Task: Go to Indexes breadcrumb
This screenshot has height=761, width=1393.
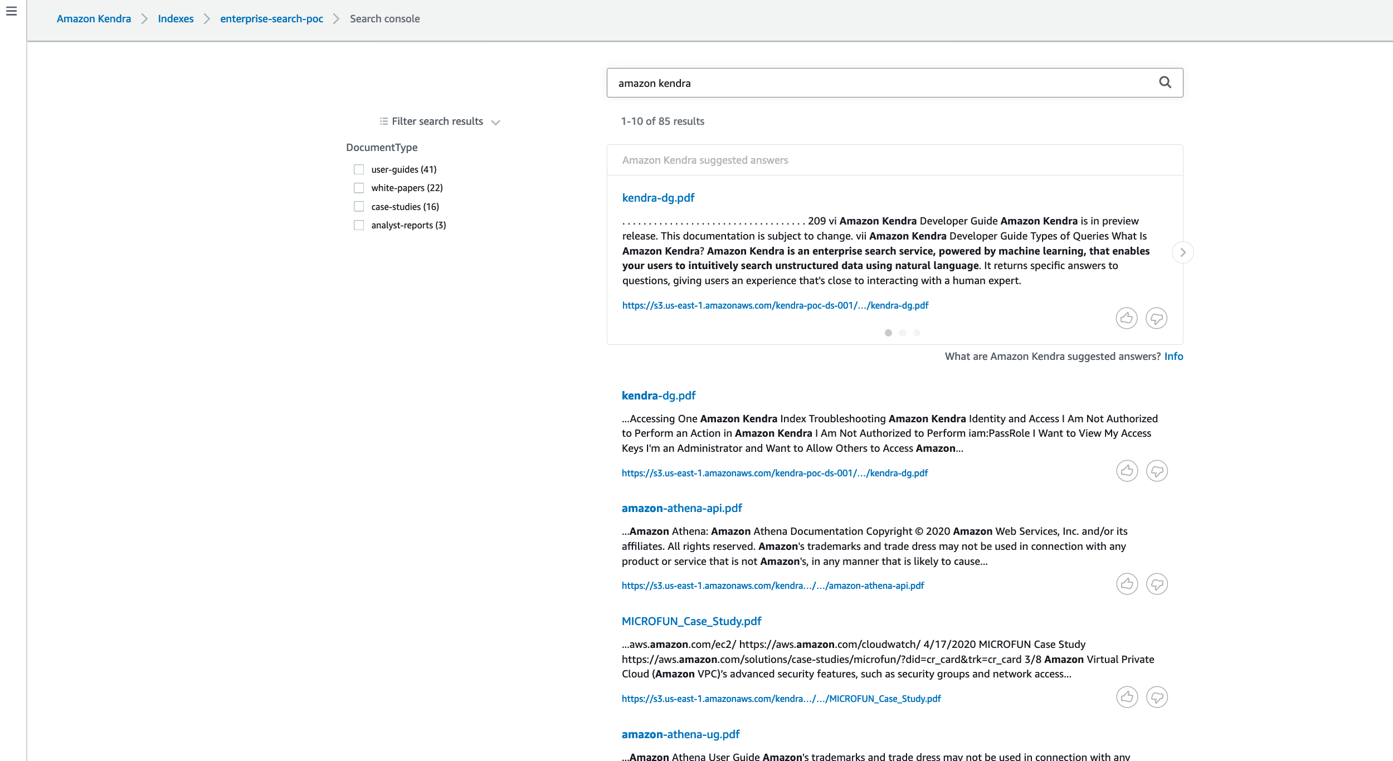Action: (176, 18)
